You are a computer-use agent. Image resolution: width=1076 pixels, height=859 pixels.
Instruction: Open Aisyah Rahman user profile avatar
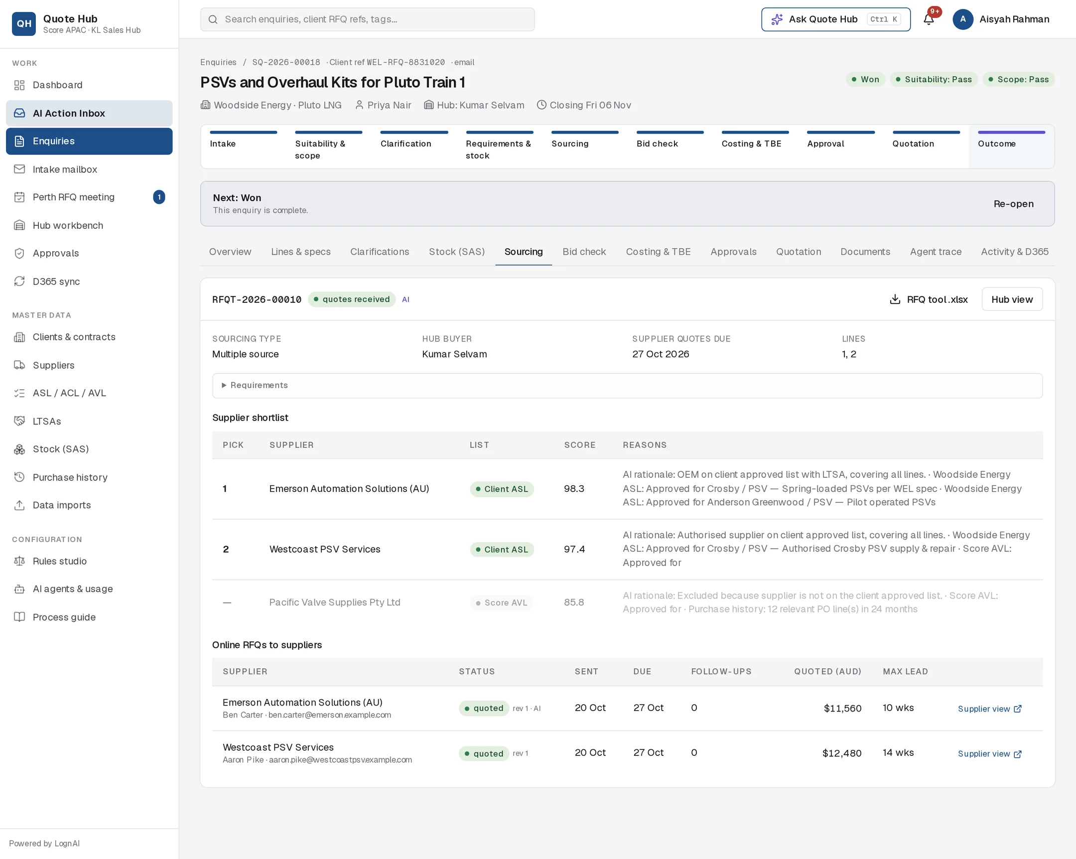pos(963,19)
